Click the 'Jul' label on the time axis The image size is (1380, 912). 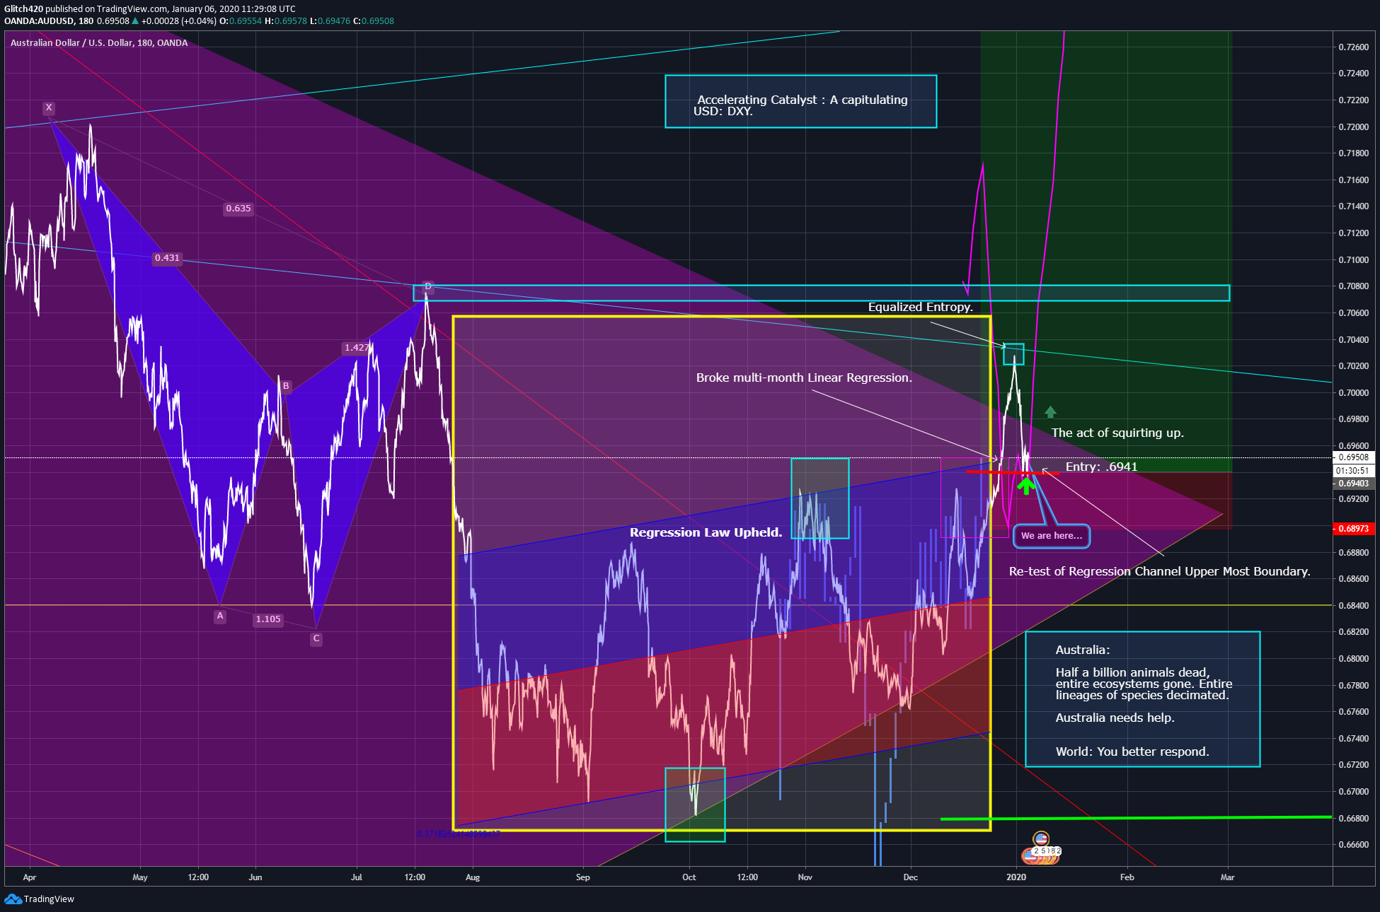(357, 877)
